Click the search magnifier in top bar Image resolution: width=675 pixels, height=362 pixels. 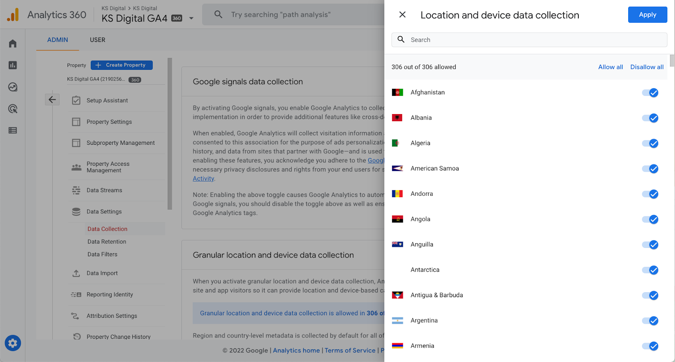(218, 14)
